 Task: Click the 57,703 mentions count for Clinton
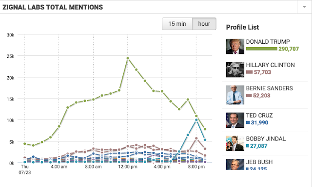(262, 72)
